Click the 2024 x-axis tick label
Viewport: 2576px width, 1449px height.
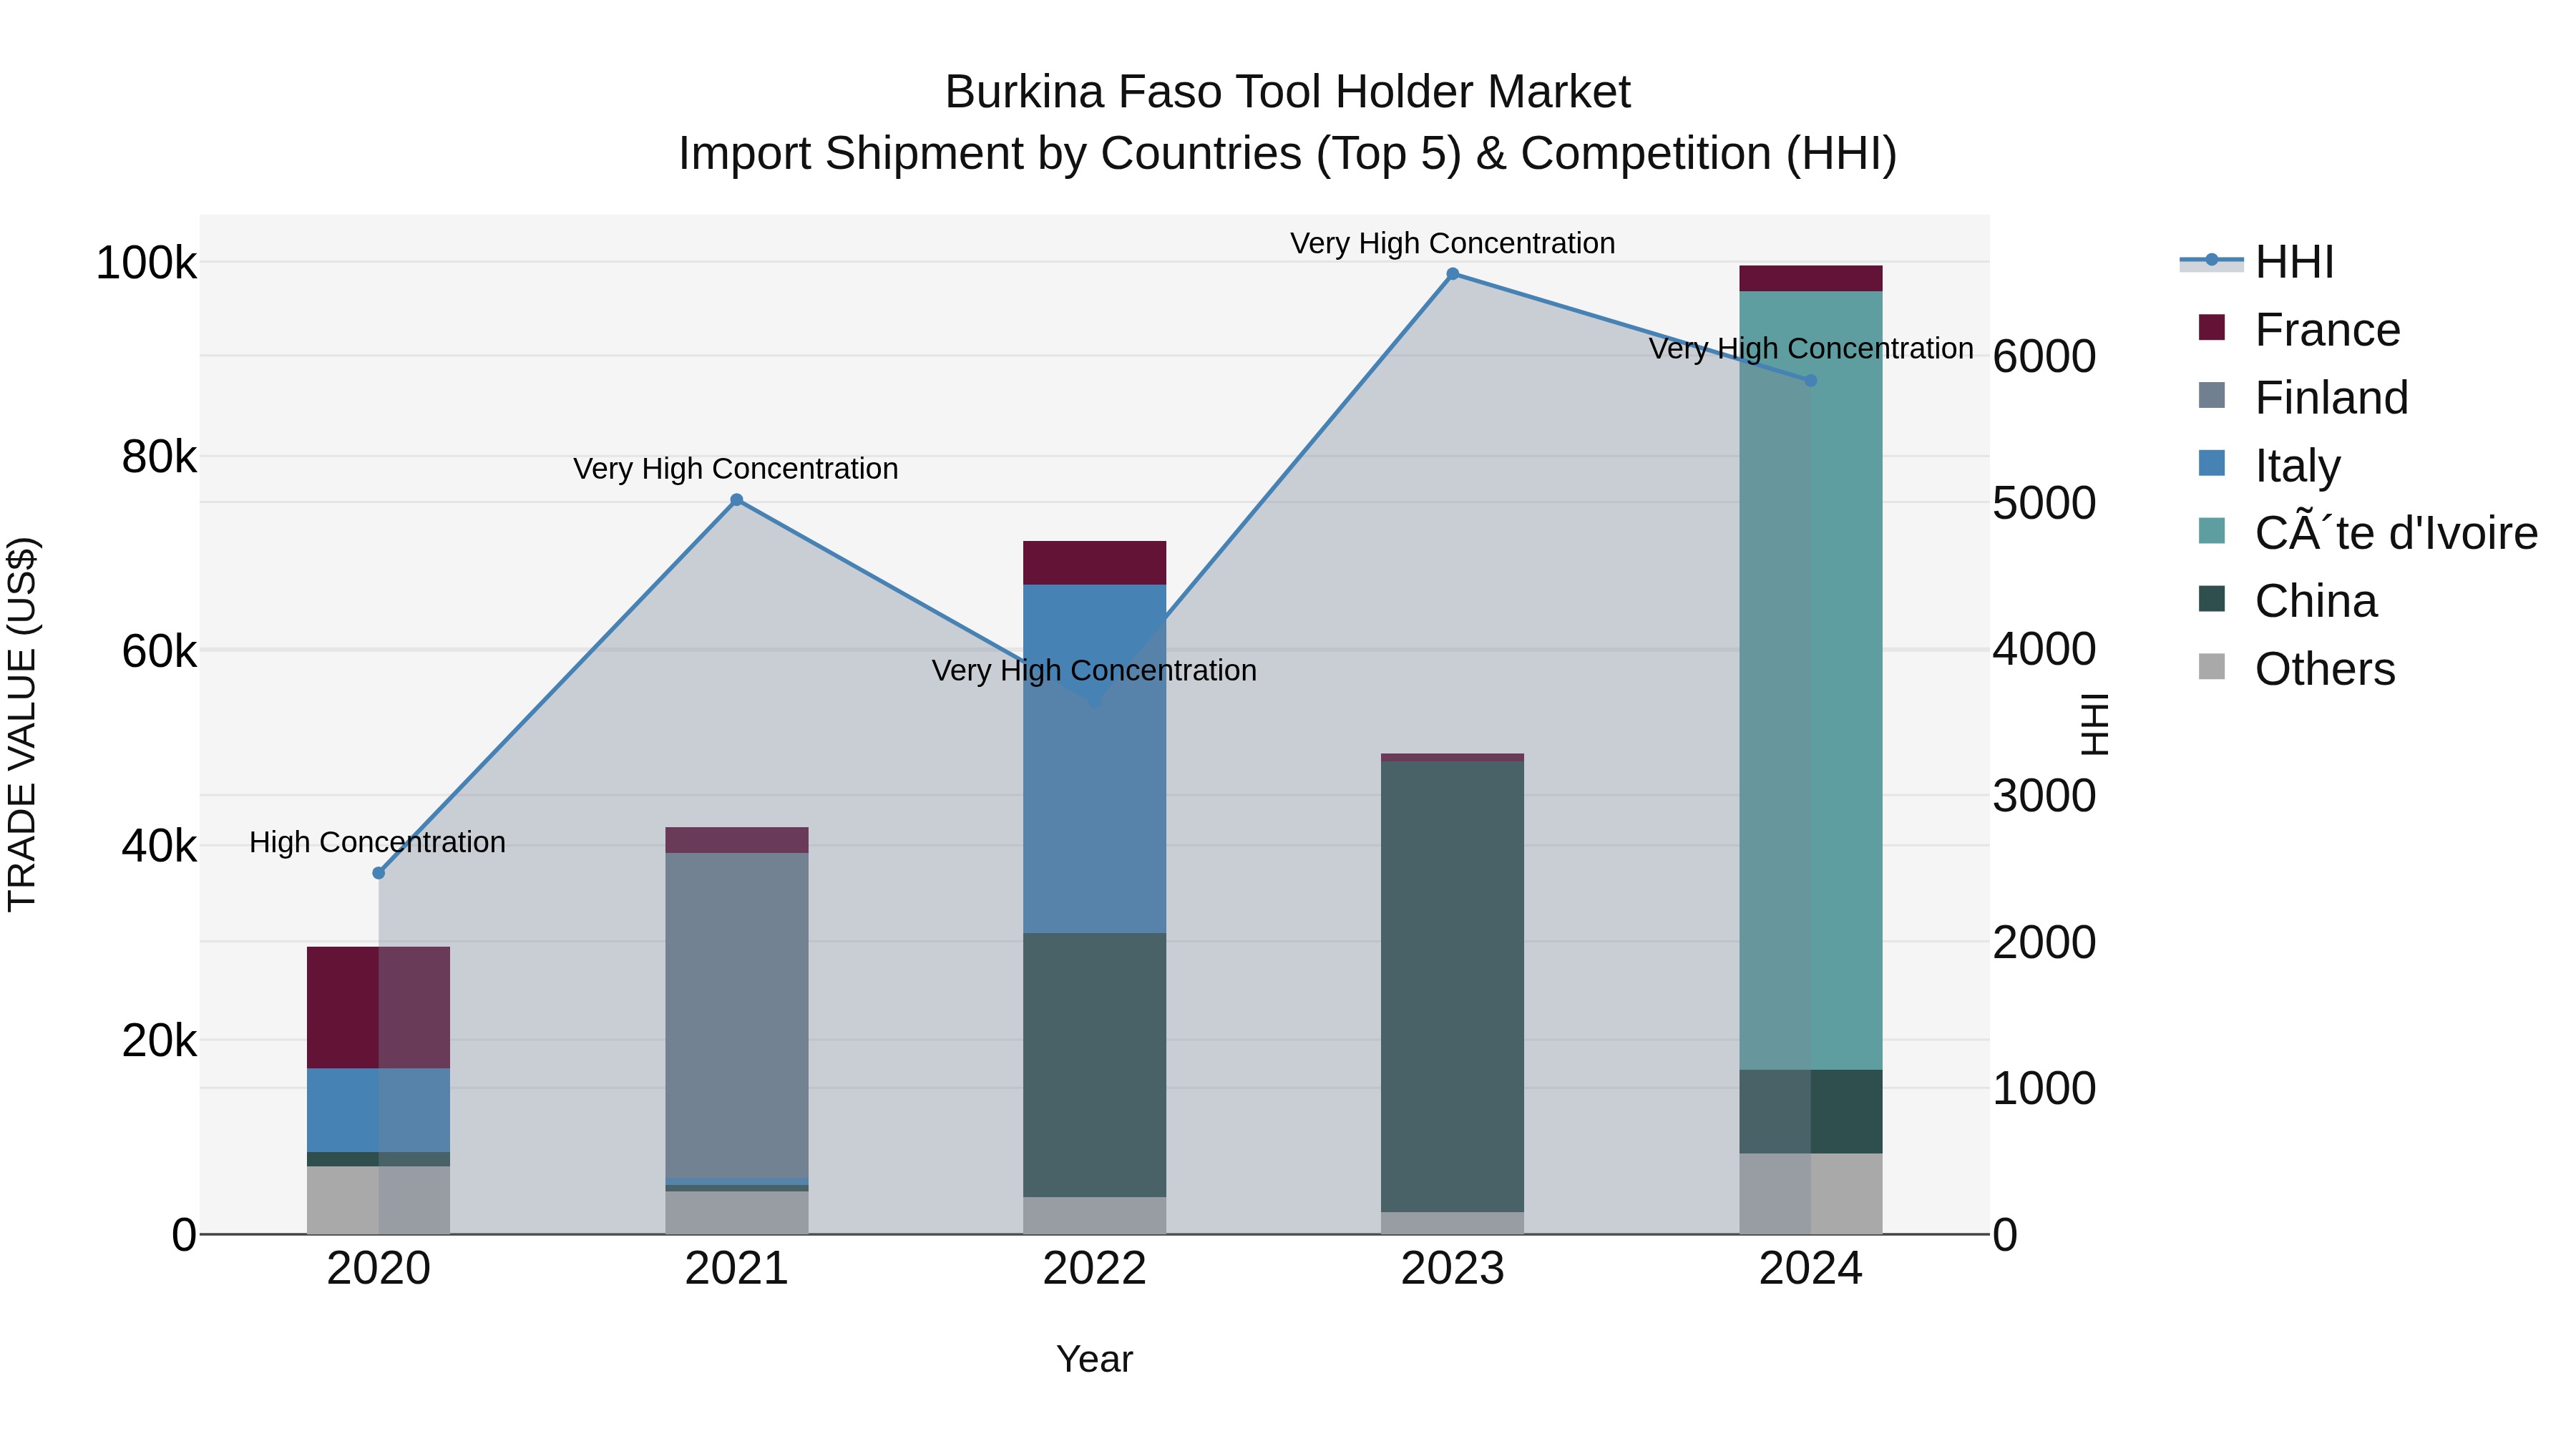pyautogui.click(x=1811, y=1269)
